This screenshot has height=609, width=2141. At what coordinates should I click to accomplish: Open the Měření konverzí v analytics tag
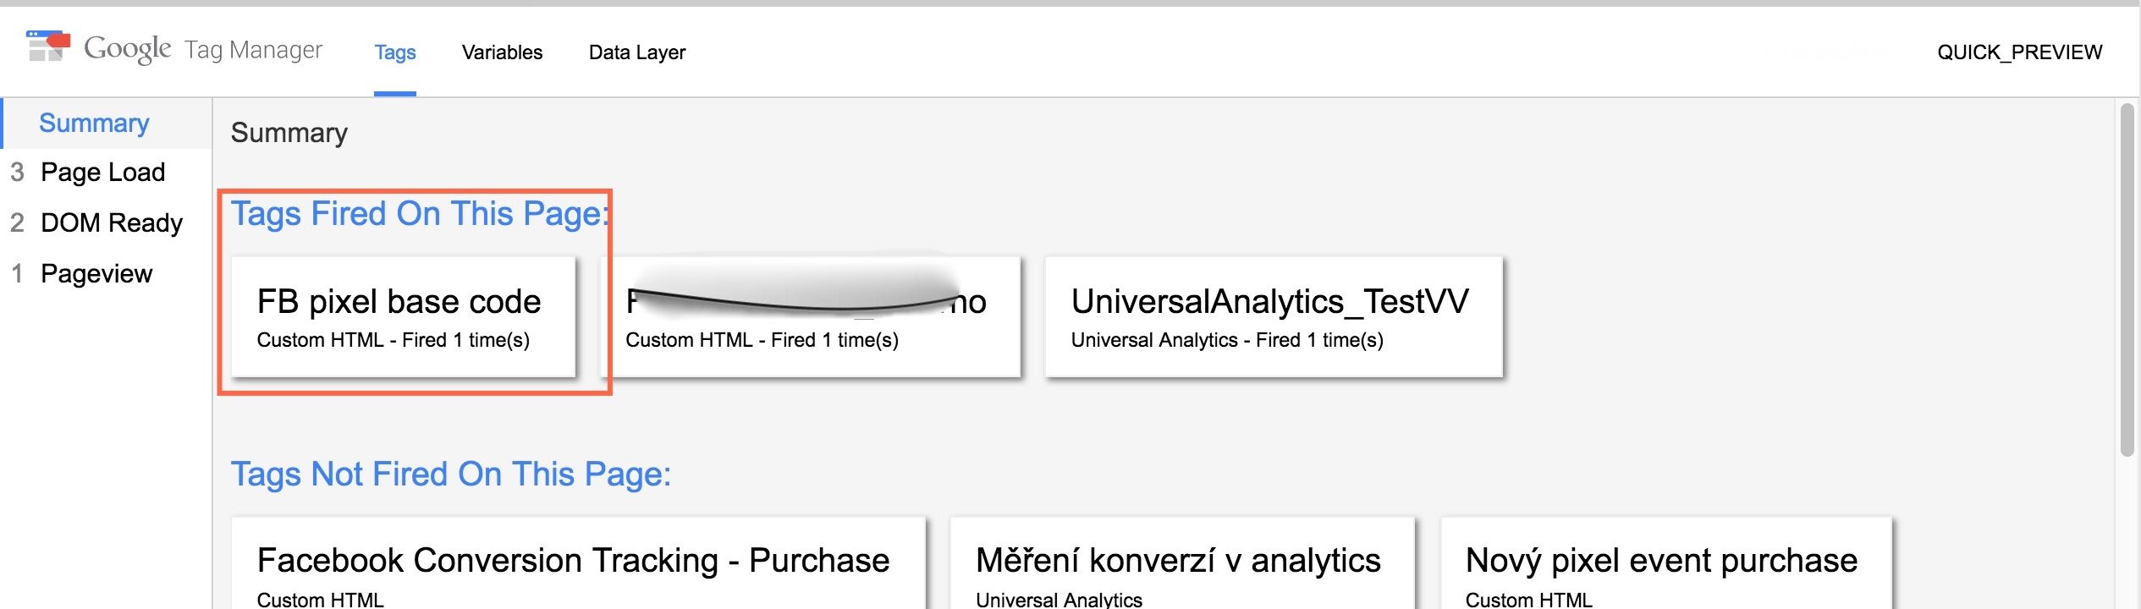1182,564
